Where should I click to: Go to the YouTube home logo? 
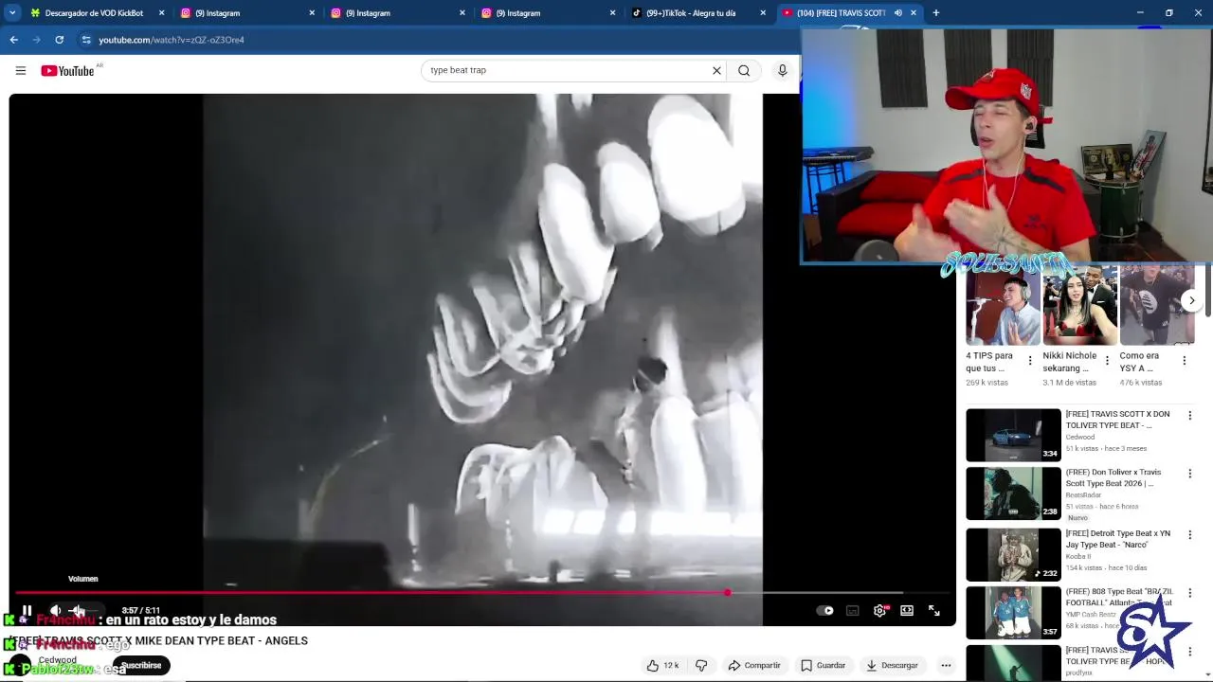tap(68, 70)
